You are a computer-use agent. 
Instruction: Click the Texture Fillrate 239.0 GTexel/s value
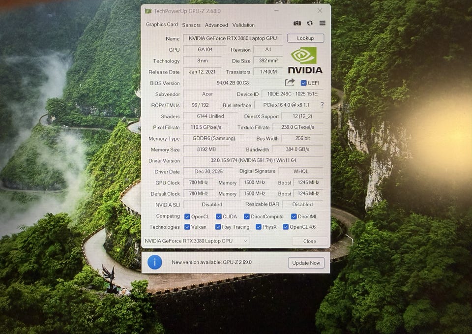coord(298,127)
